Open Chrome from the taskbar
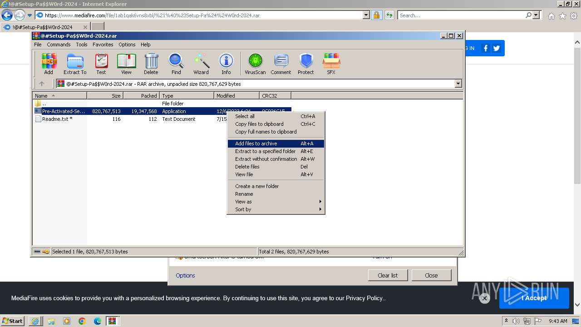This screenshot has width=581, height=327. click(82, 321)
